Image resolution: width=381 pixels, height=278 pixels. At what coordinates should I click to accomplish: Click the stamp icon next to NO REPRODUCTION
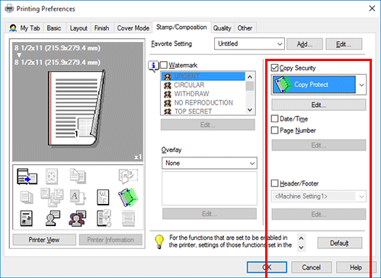[x=168, y=103]
